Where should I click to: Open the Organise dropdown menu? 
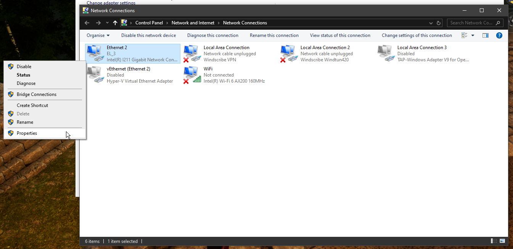(98, 35)
